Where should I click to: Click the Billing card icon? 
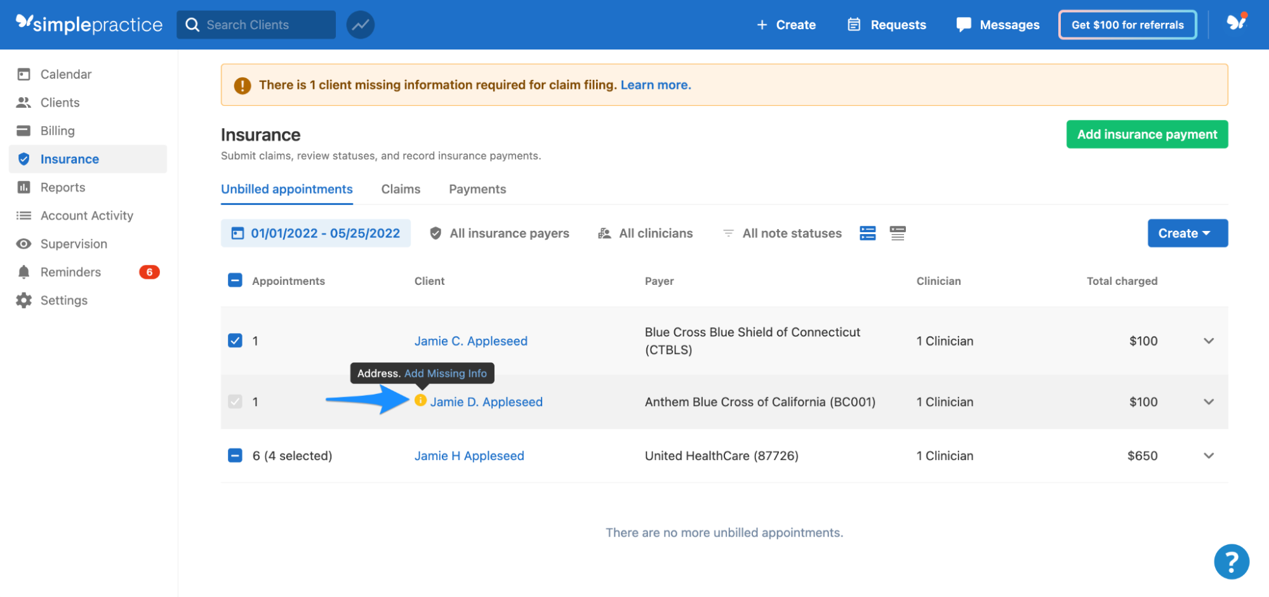[23, 131]
